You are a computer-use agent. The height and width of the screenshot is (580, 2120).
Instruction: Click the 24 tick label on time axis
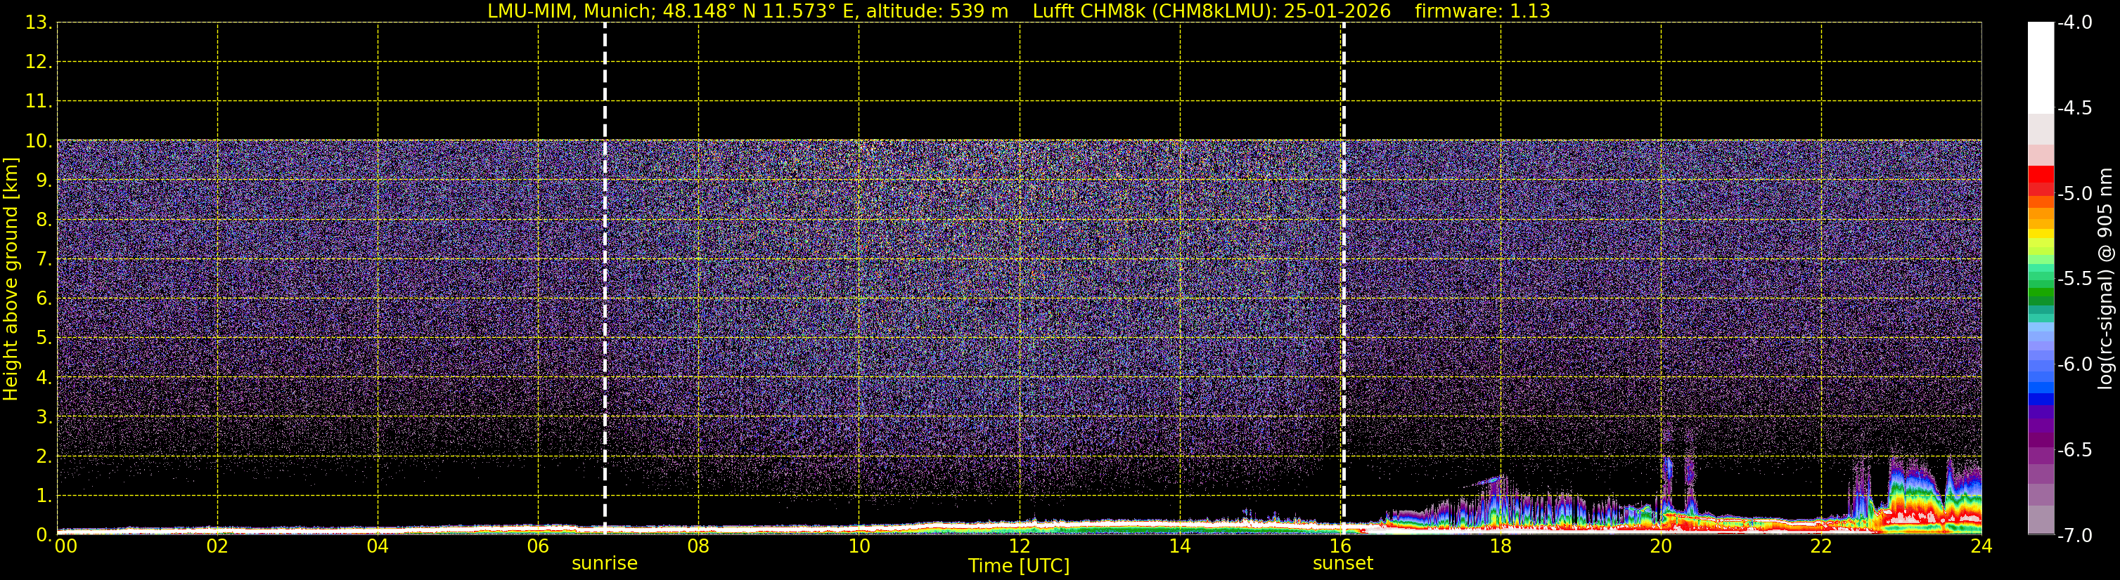(1980, 546)
